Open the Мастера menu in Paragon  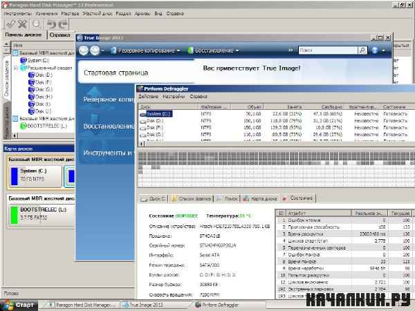[x=70, y=14]
